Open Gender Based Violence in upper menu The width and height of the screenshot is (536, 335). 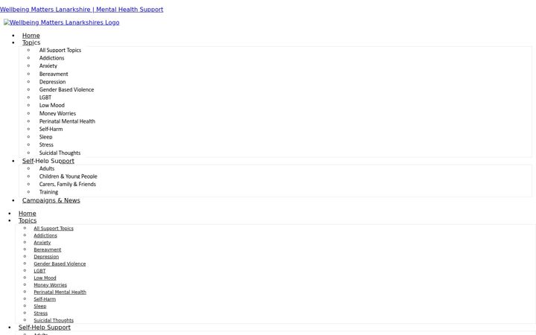[x=67, y=89]
